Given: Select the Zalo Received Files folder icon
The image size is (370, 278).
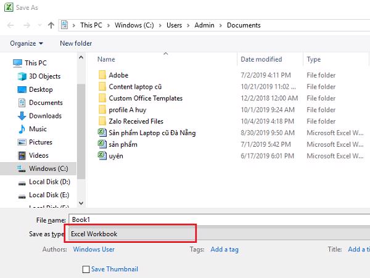Looking at the screenshot, I should pyautogui.click(x=102, y=121).
